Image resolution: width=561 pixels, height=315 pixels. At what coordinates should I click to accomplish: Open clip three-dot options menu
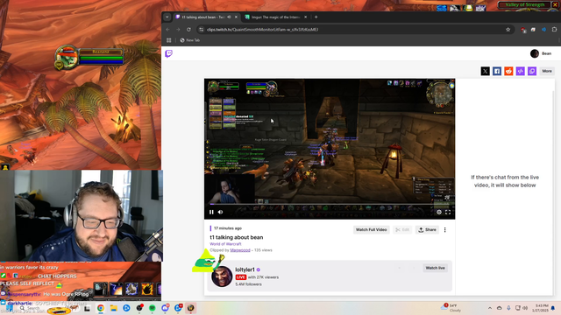coord(445,229)
